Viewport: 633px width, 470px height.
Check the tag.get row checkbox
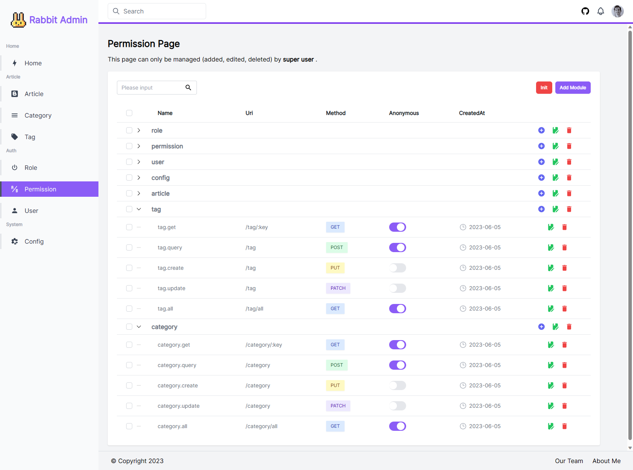coord(129,227)
